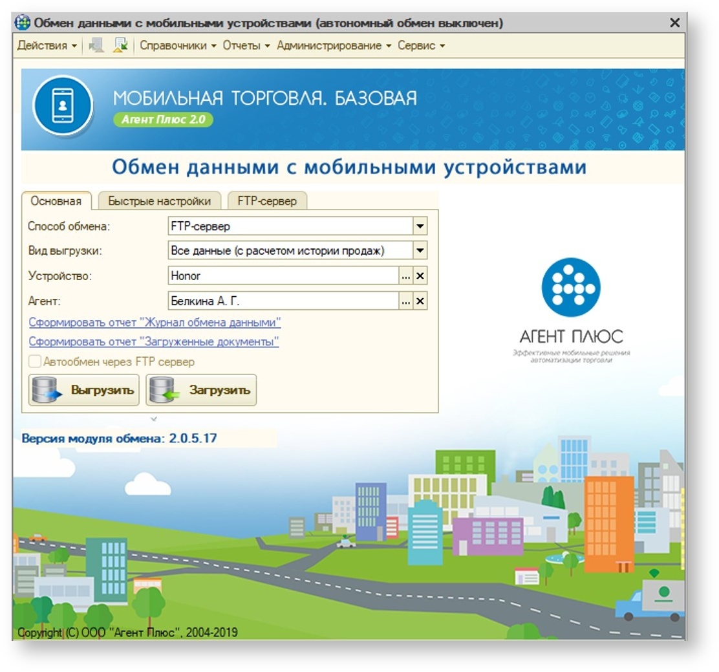Click the window title bar globe icon
Image resolution: width=719 pixels, height=672 pixels.
coord(23,23)
